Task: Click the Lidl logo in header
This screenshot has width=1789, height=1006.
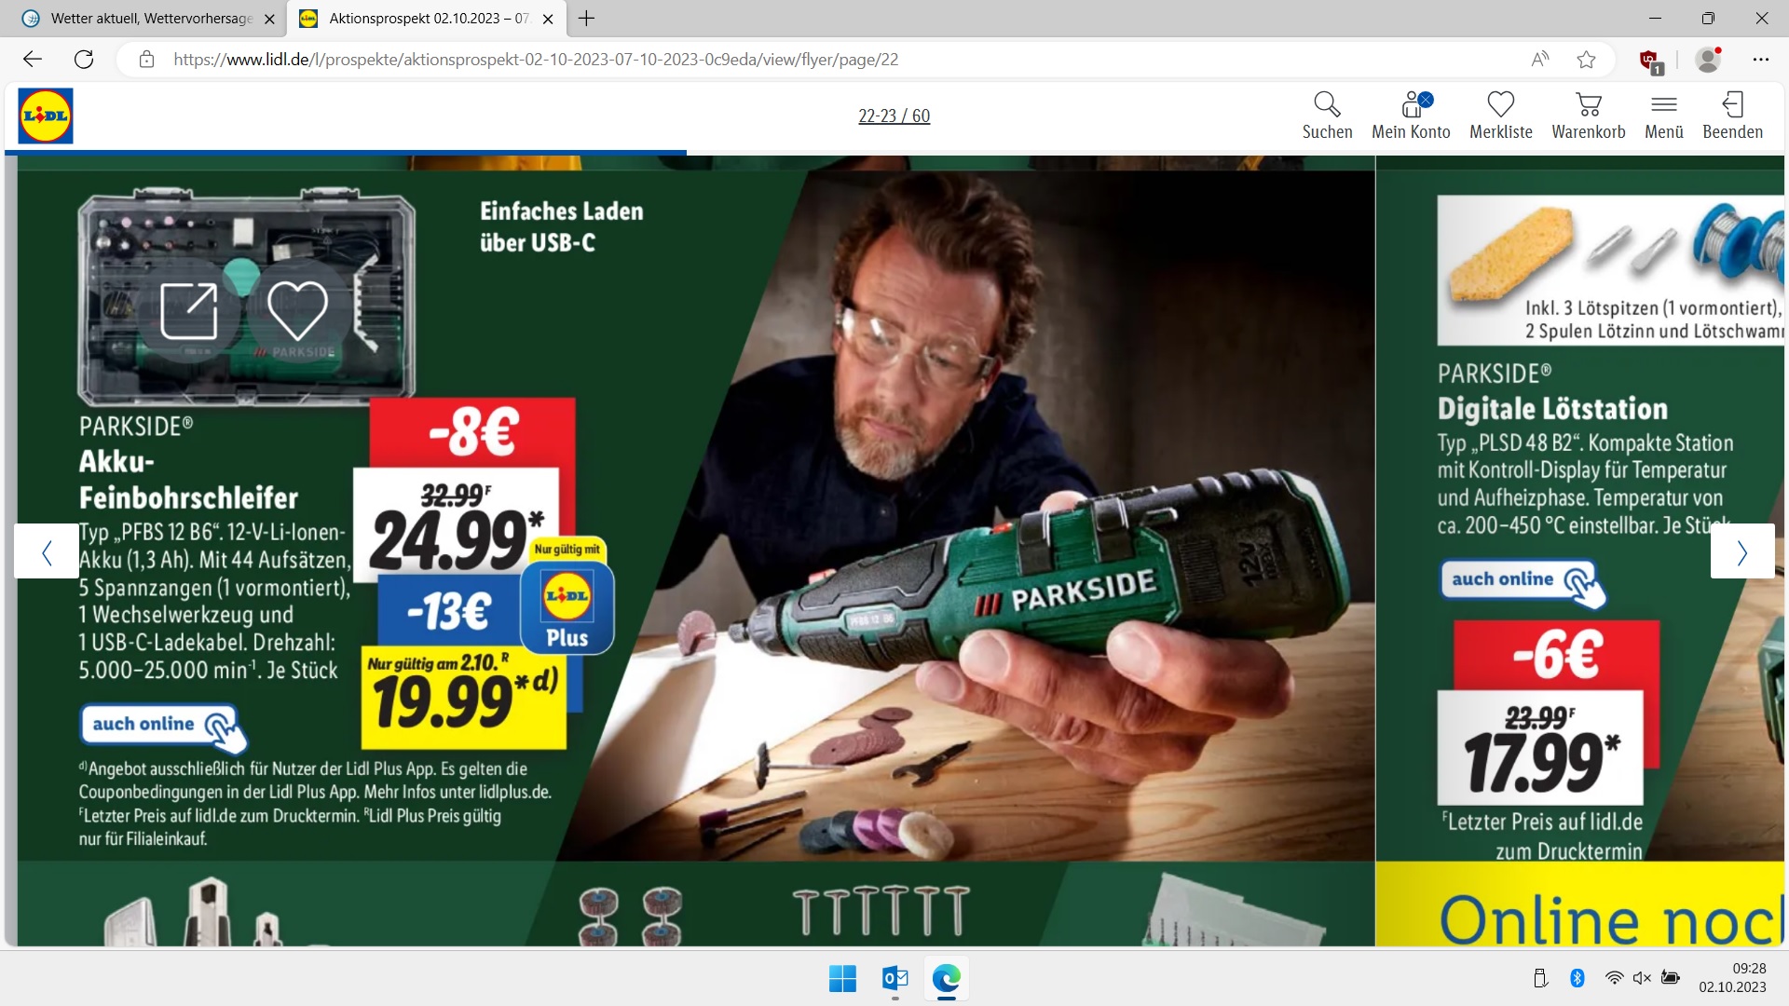Action: 46,116
